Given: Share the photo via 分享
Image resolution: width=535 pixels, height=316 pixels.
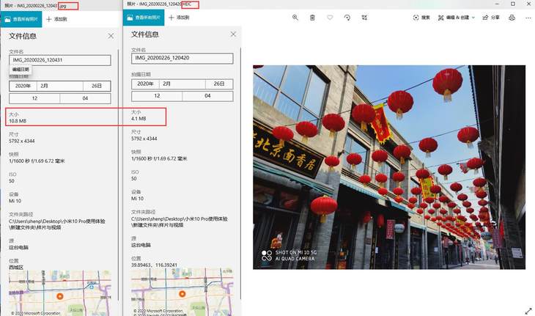Looking at the screenshot, I should click(491, 17).
